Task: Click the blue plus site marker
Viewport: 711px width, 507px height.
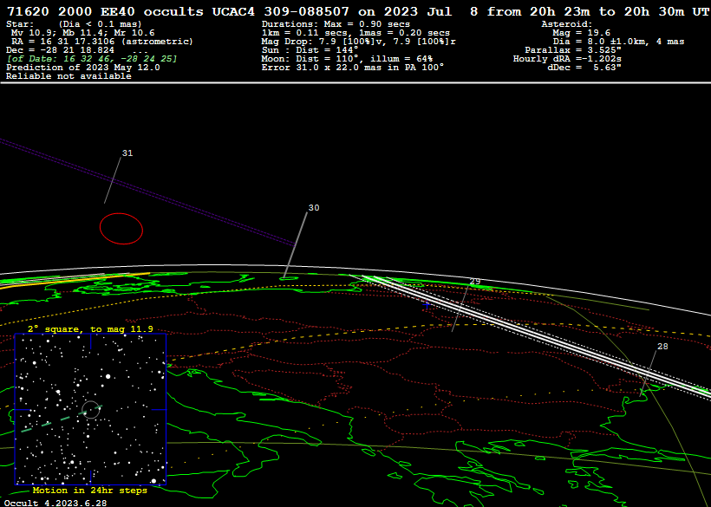Action: (427, 305)
